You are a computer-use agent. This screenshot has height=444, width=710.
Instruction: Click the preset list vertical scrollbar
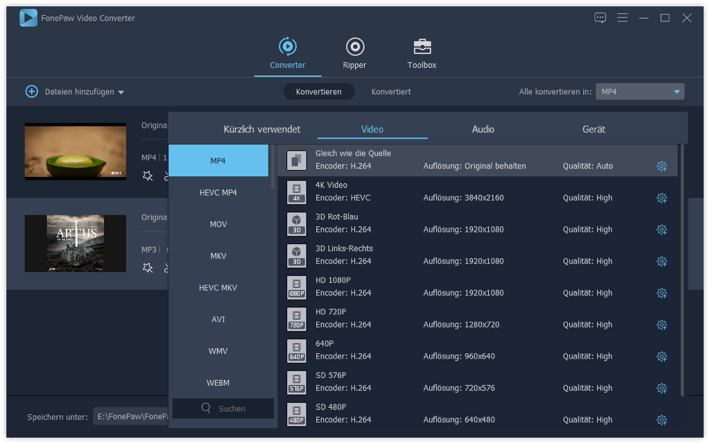[x=682, y=271]
